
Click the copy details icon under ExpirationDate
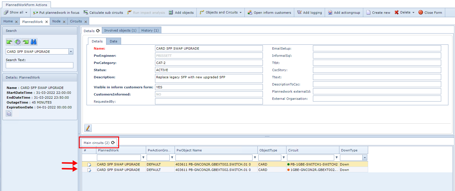tap(9, 113)
